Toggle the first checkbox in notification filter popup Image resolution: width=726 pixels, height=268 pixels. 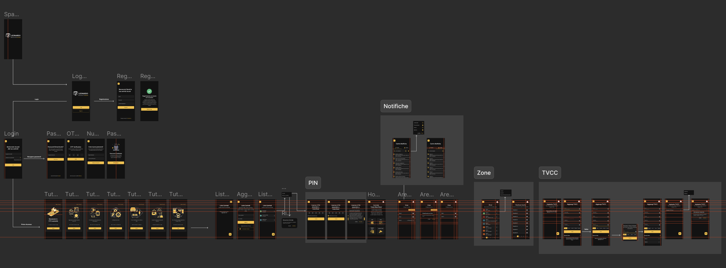coord(422,123)
